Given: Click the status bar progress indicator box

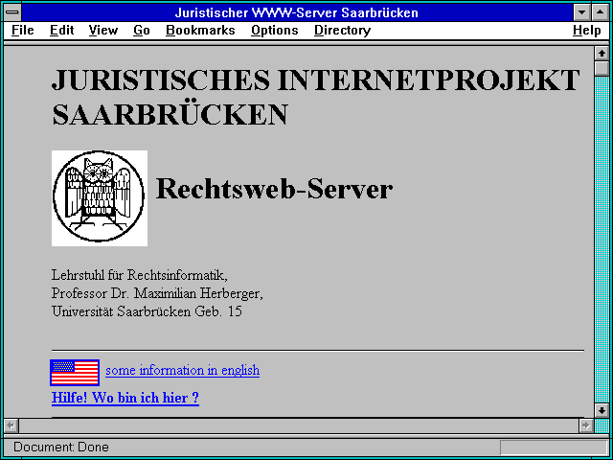Looking at the screenshot, I should (554, 448).
